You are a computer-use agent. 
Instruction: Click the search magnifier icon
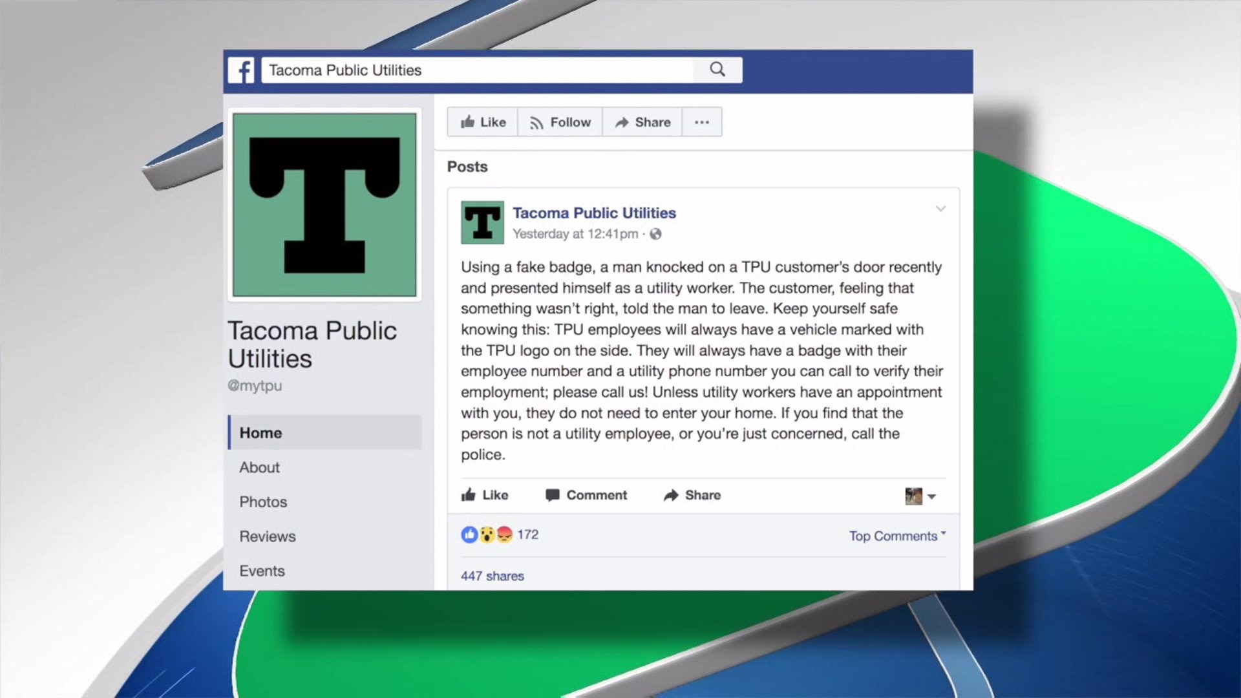click(717, 69)
